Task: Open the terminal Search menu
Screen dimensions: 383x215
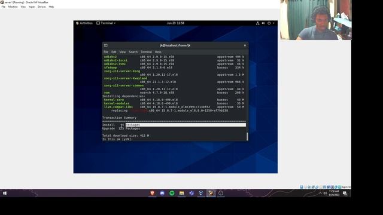Action: click(133, 52)
